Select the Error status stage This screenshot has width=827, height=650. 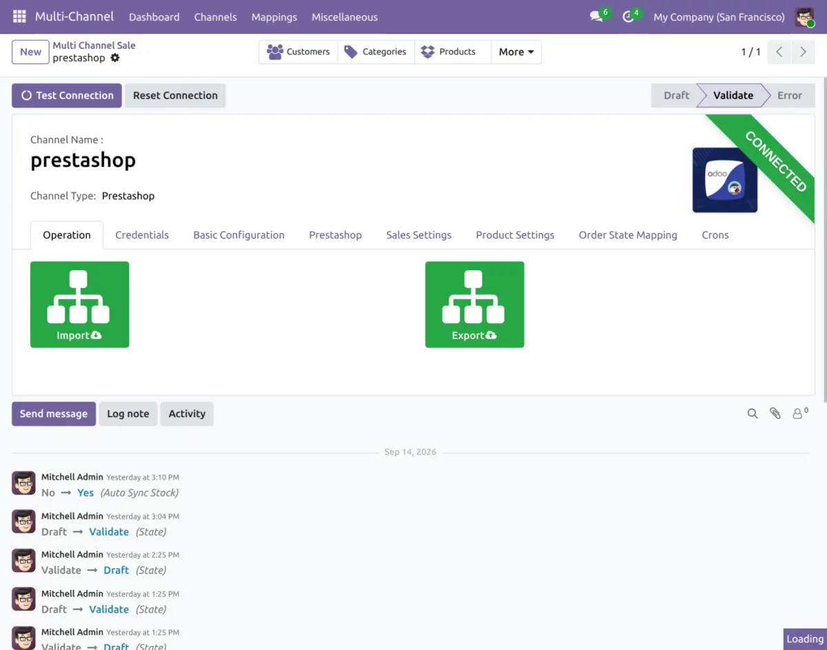coord(790,96)
